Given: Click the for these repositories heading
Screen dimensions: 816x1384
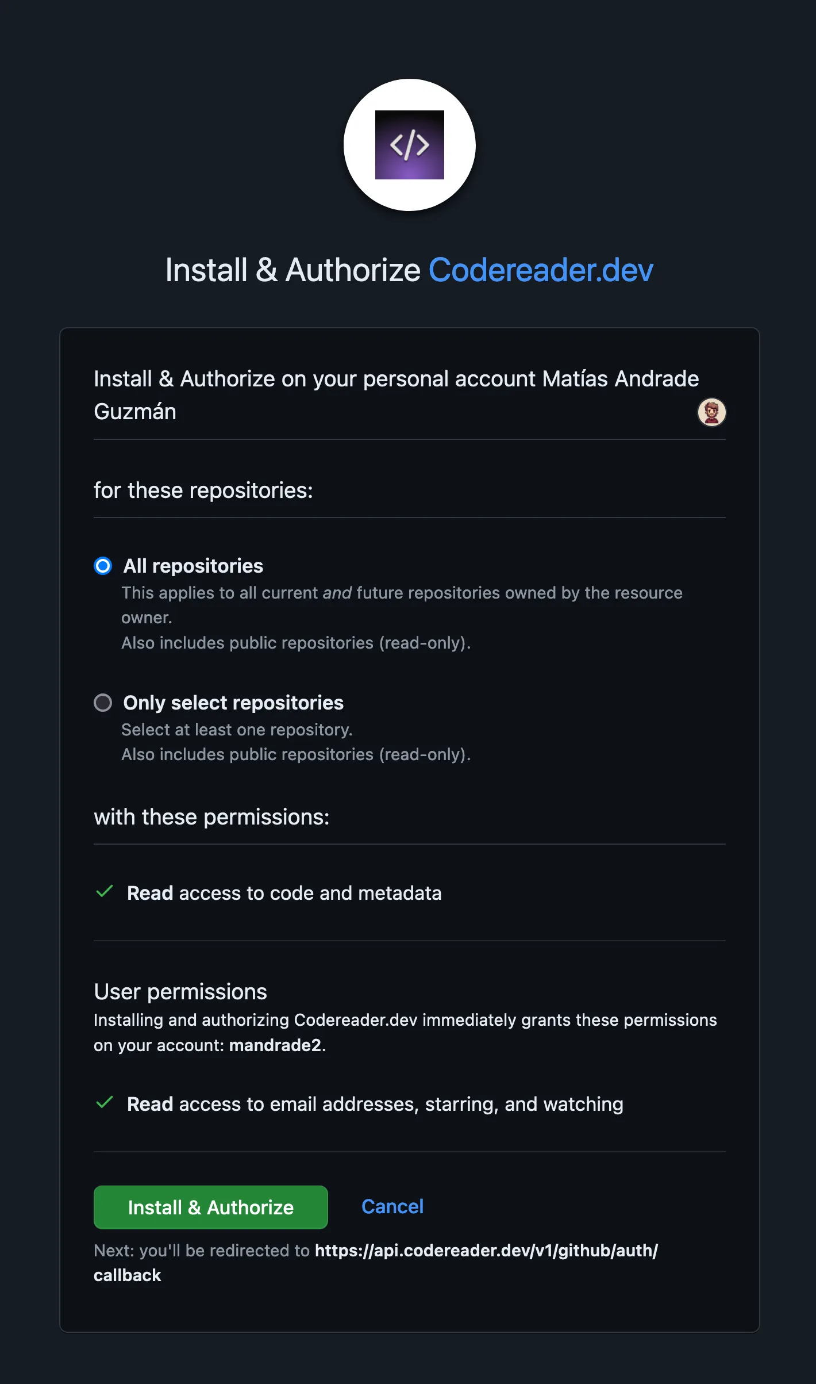Looking at the screenshot, I should [x=203, y=490].
